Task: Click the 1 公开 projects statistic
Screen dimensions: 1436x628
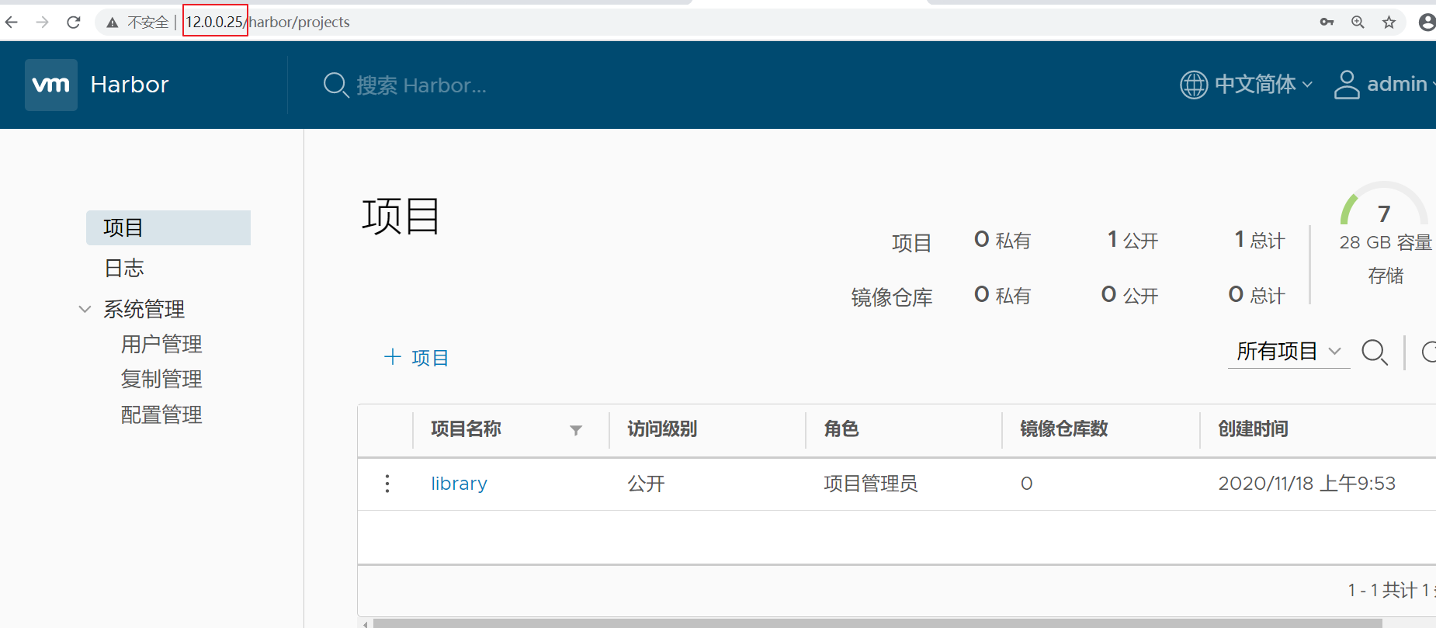Action: click(1132, 240)
